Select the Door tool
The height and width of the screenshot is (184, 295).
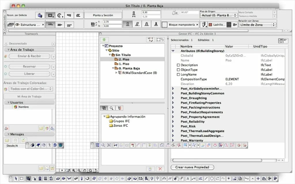[40, 178]
